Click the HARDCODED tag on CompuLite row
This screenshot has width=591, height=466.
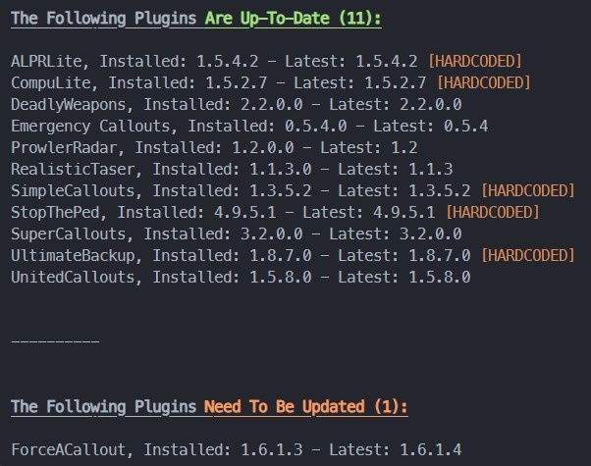(x=484, y=82)
